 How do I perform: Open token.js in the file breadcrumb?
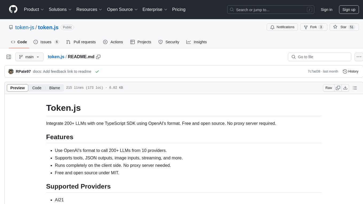click(56, 57)
